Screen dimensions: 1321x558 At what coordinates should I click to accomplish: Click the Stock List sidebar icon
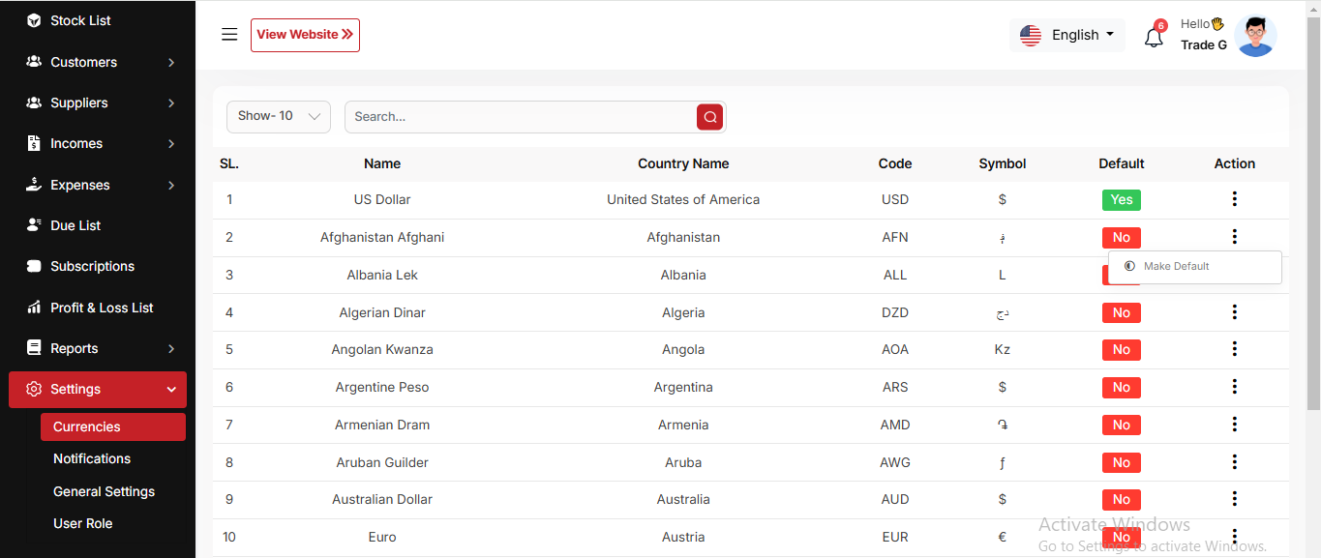point(34,20)
